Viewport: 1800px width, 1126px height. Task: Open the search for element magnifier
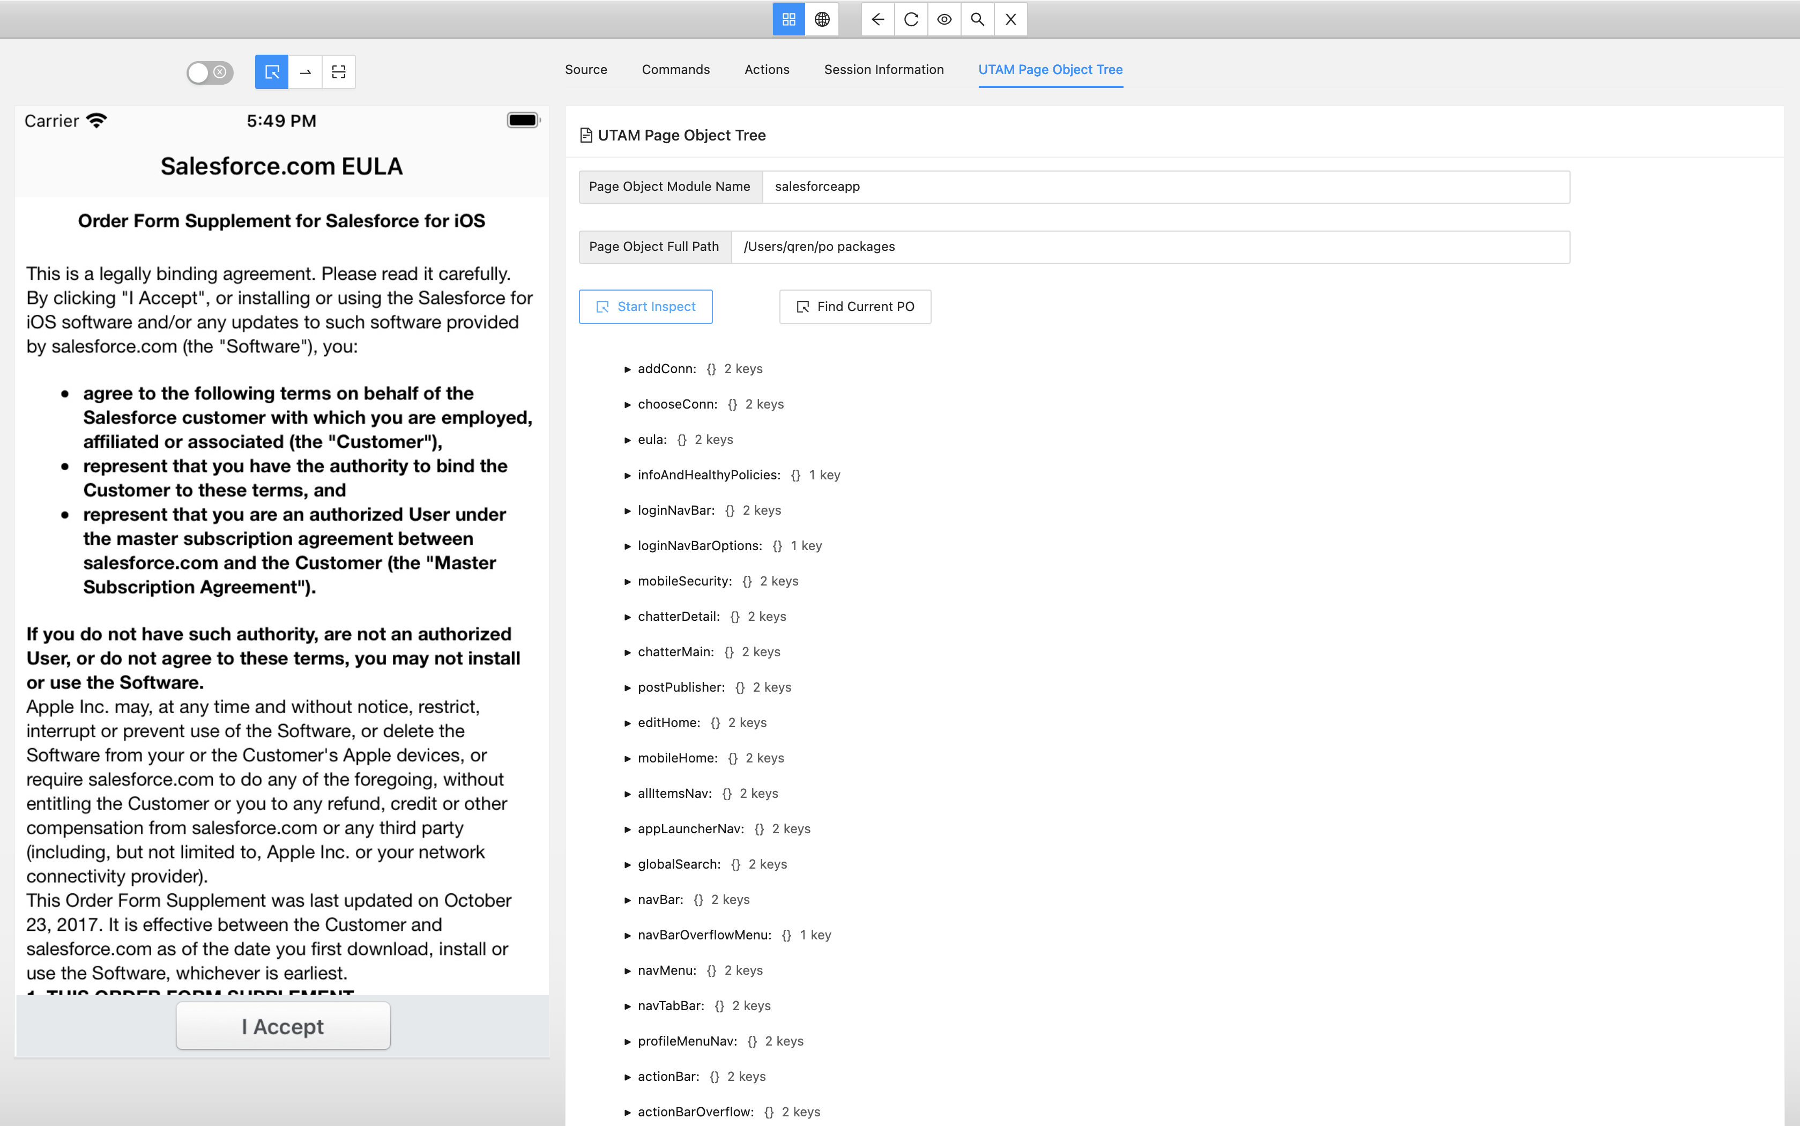click(x=977, y=19)
